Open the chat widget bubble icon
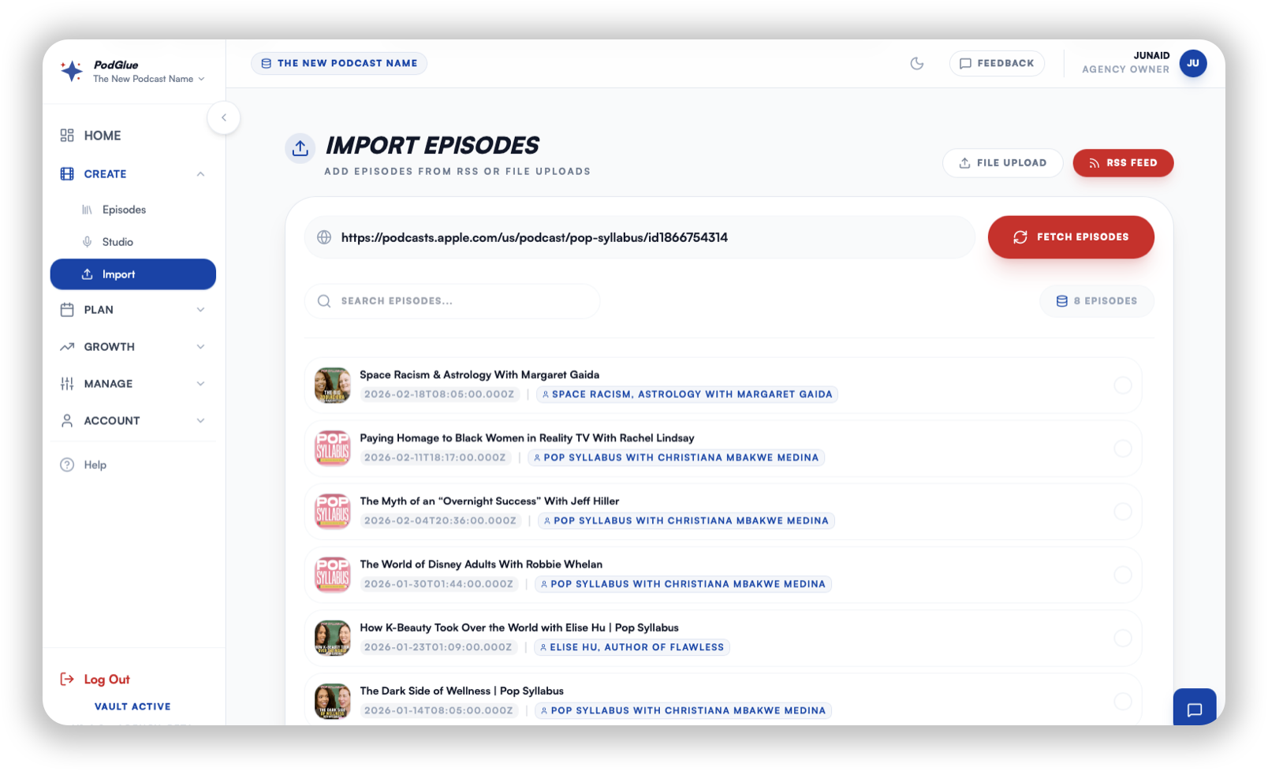 (x=1194, y=709)
